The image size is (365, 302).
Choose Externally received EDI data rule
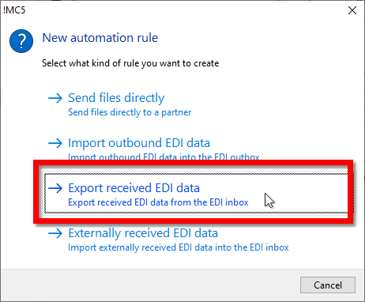click(x=143, y=233)
